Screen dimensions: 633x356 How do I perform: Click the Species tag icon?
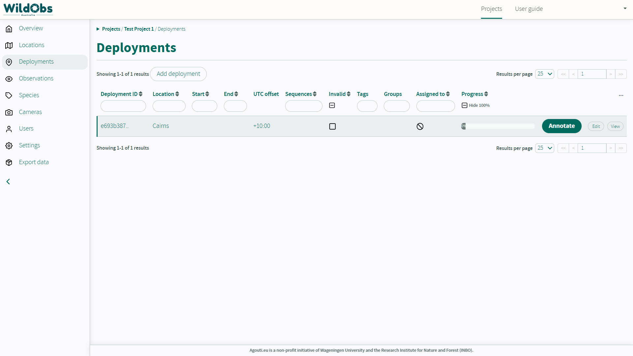click(9, 95)
